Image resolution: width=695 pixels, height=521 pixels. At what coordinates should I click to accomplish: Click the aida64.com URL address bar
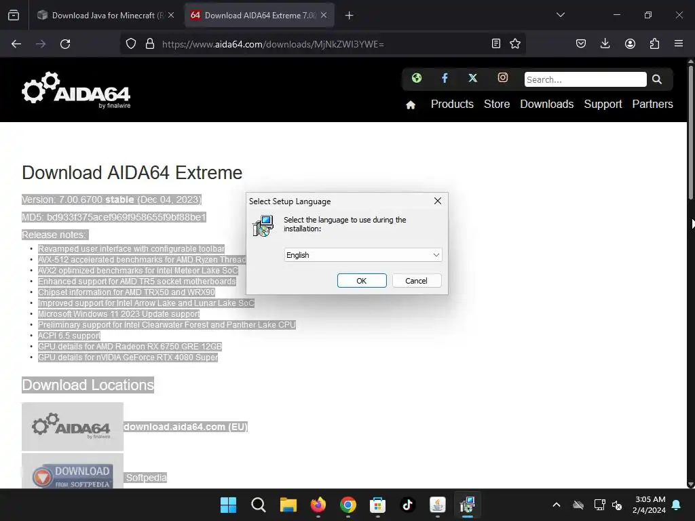pyautogui.click(x=273, y=44)
